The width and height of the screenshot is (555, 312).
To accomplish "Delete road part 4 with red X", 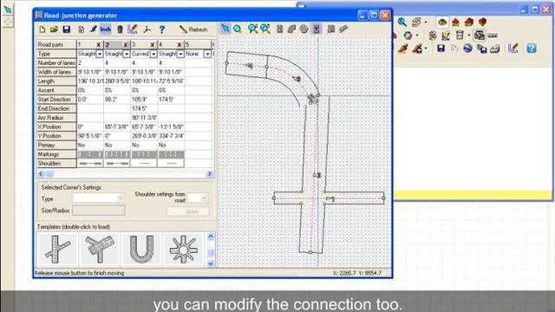I will click(180, 44).
